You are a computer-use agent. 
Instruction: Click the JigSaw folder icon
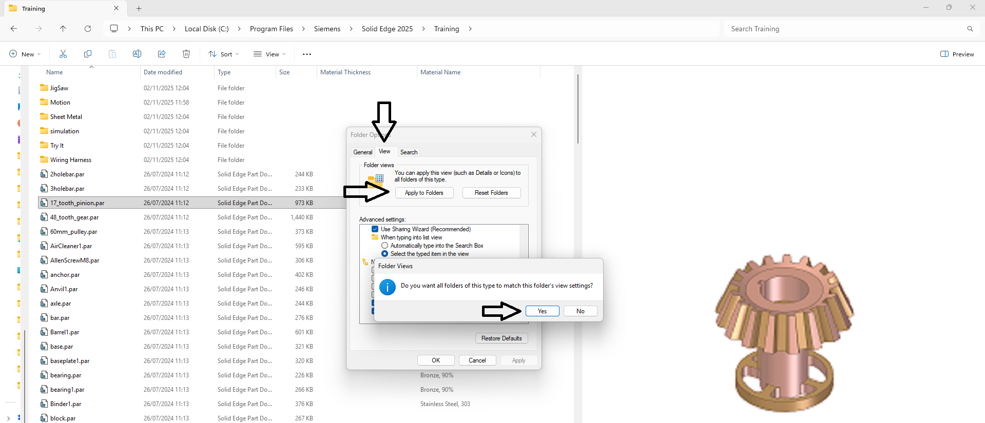tap(44, 88)
